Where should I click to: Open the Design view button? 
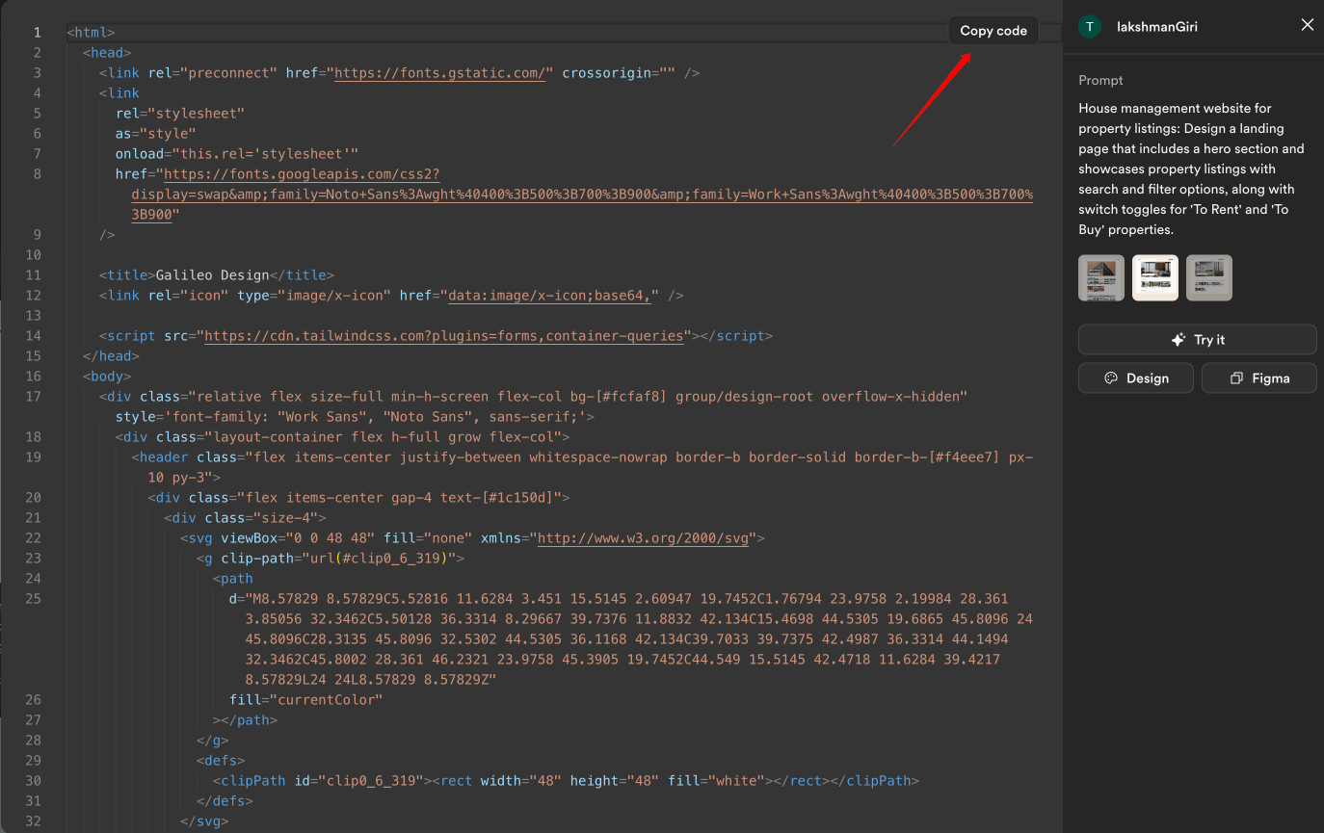(1135, 377)
